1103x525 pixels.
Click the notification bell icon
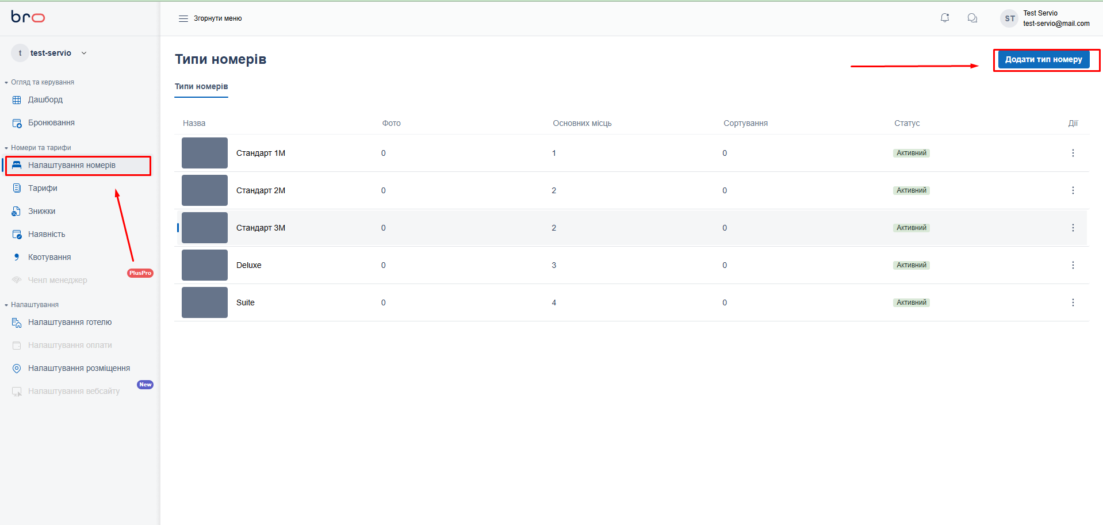(x=944, y=18)
